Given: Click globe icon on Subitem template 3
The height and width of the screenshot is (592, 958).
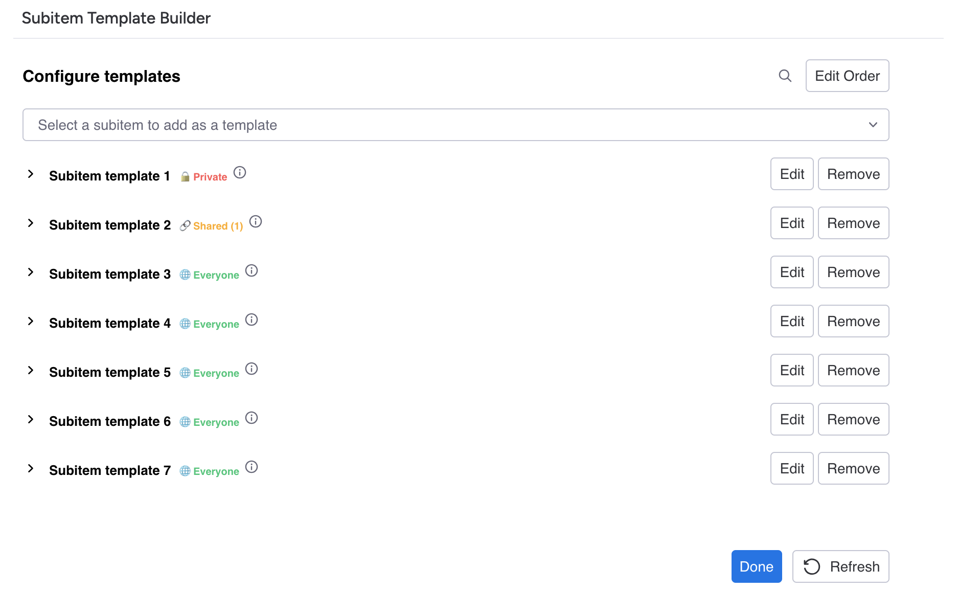Looking at the screenshot, I should 185,275.
